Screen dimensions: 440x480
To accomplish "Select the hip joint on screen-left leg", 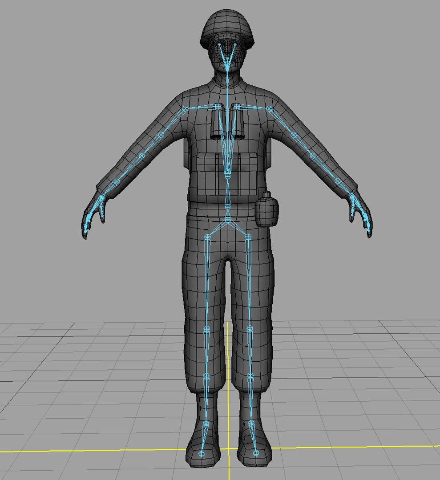I will click(207, 236).
